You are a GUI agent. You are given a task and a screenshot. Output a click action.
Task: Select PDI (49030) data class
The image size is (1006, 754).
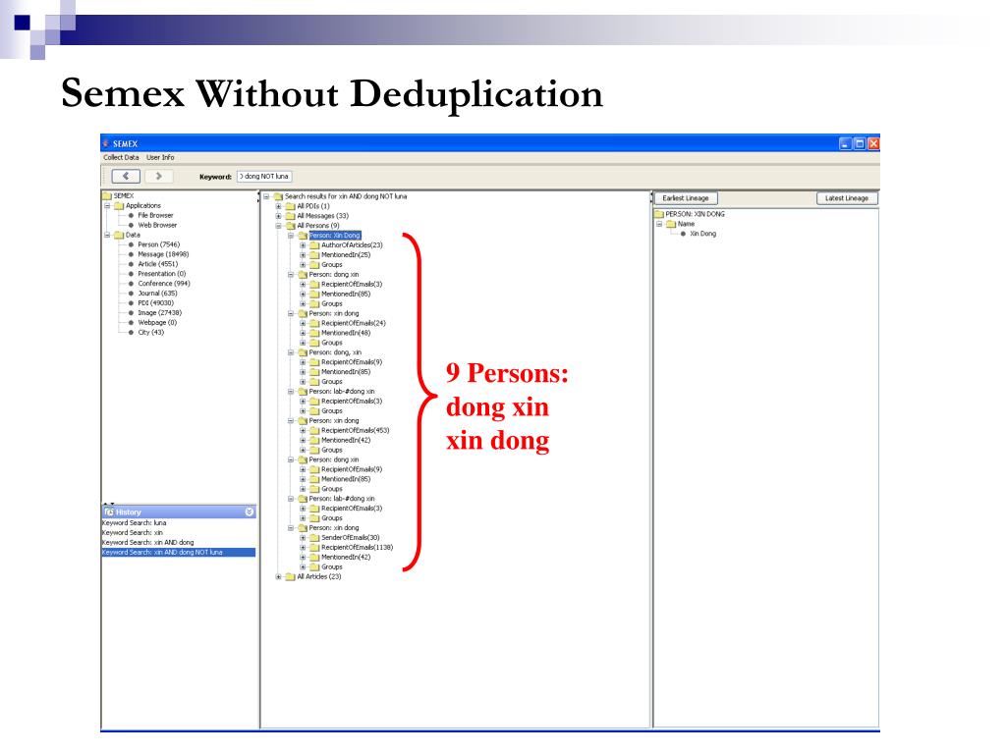(155, 303)
